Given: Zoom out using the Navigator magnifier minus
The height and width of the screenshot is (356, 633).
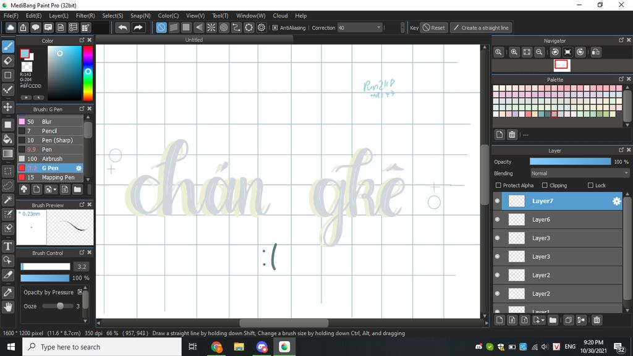Looking at the screenshot, I should click(x=539, y=52).
